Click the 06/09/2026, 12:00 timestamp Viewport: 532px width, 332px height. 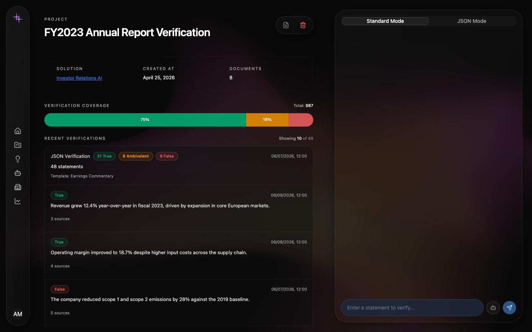click(x=289, y=195)
